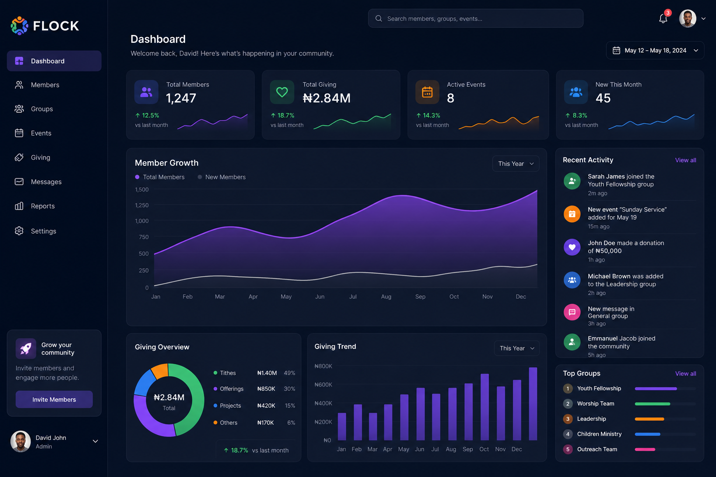Open Events page in sidebar
This screenshot has height=477, width=716.
tap(54, 133)
